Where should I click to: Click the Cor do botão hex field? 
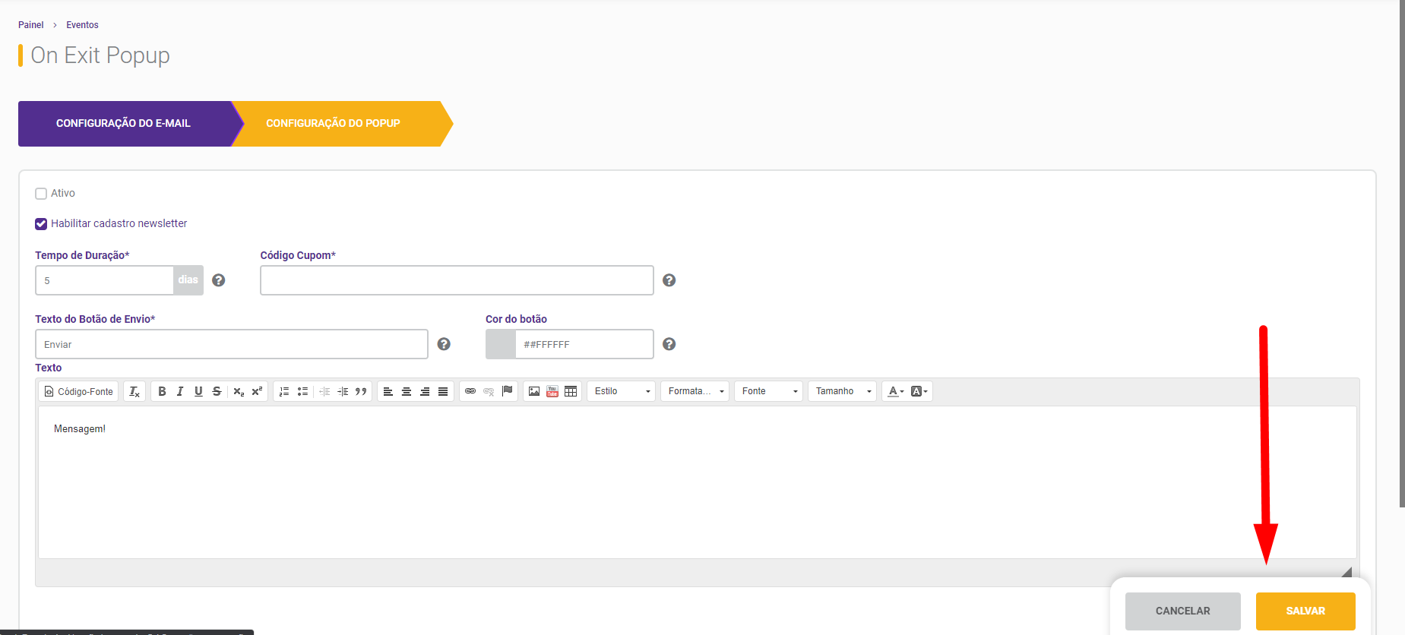584,344
